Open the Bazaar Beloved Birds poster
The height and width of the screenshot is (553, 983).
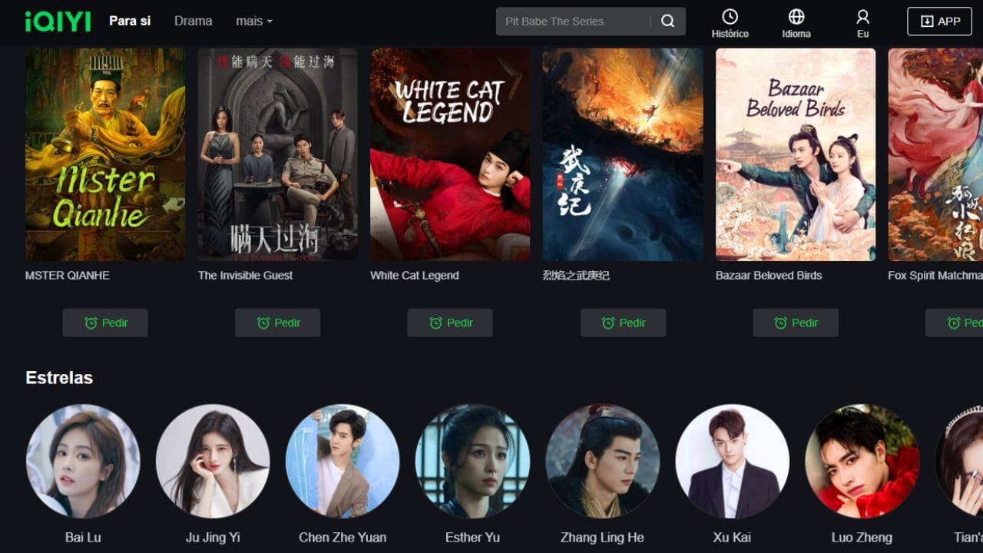(796, 154)
